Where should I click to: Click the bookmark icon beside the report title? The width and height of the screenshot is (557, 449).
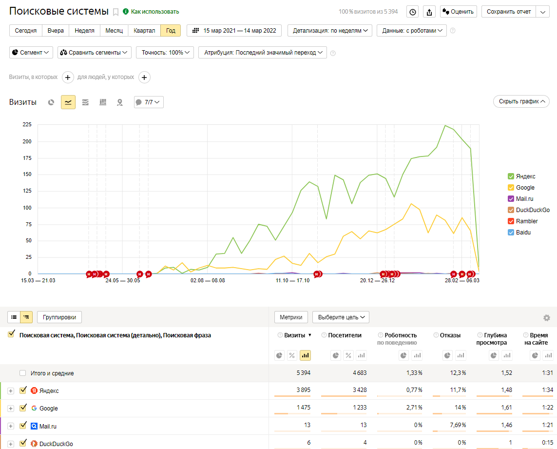(x=116, y=12)
